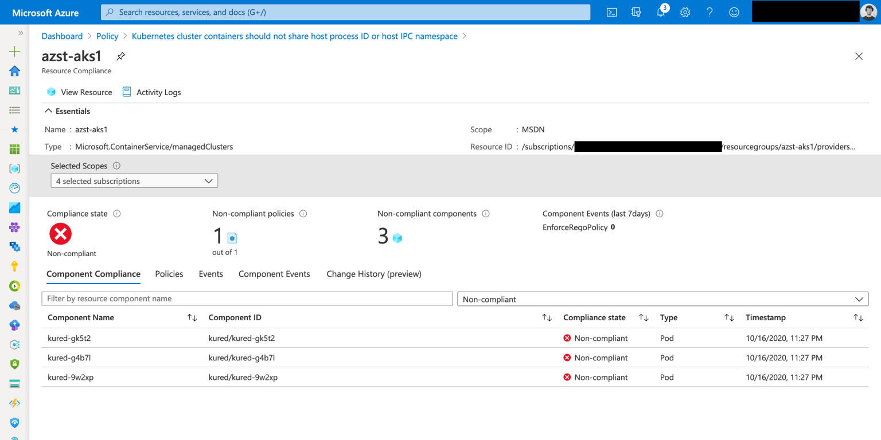
Task: Click Component ID kured/kured-9w2xp
Action: tap(243, 377)
